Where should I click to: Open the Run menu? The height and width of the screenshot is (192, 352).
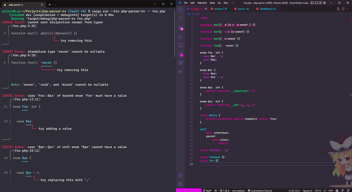point(226,3)
